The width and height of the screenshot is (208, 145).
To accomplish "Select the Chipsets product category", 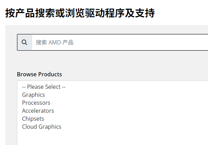I will pyautogui.click(x=33, y=119).
